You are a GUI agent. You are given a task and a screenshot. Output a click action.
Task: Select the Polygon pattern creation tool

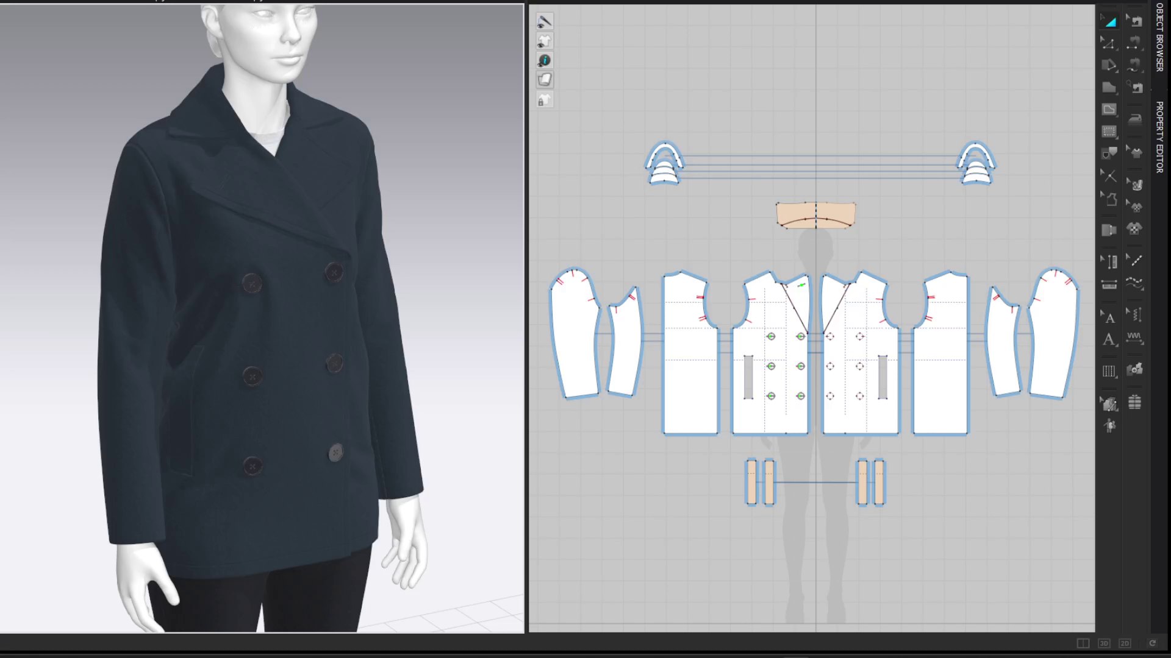tap(1109, 88)
